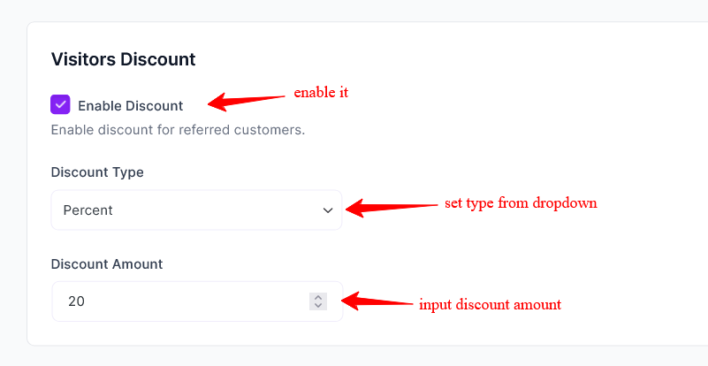Select the Percent value in the dropdown
708x366 pixels.
point(88,210)
